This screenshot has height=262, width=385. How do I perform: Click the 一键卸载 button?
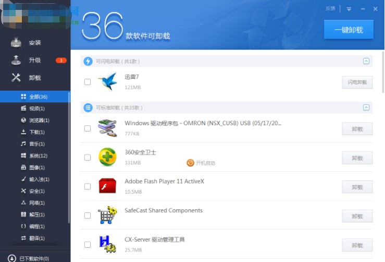coord(349,30)
